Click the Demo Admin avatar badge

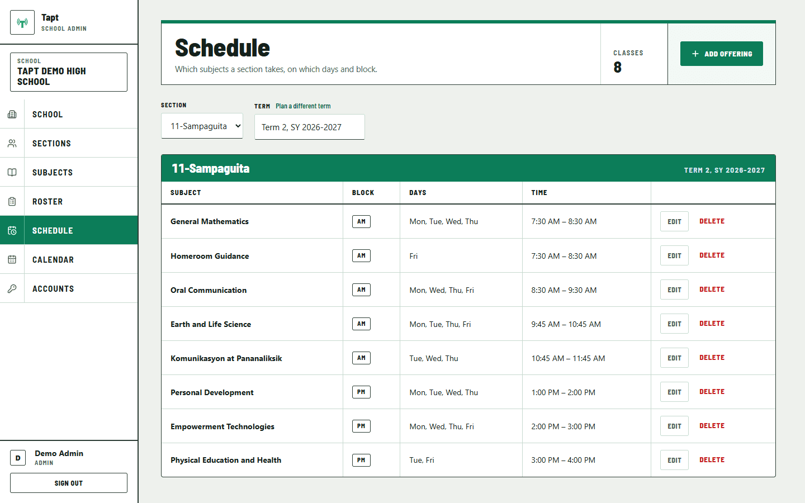[18, 458]
